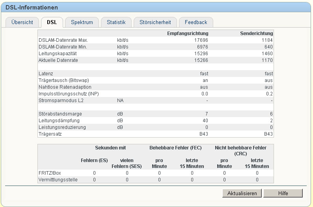
Task: Select the Empfangsrichtung Trägersatz value B43
Action: [x=204, y=134]
